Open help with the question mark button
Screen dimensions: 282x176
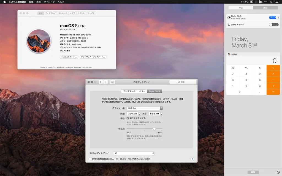coord(192,159)
